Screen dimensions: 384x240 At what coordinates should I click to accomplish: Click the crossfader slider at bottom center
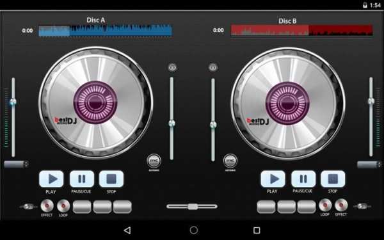coord(192,207)
